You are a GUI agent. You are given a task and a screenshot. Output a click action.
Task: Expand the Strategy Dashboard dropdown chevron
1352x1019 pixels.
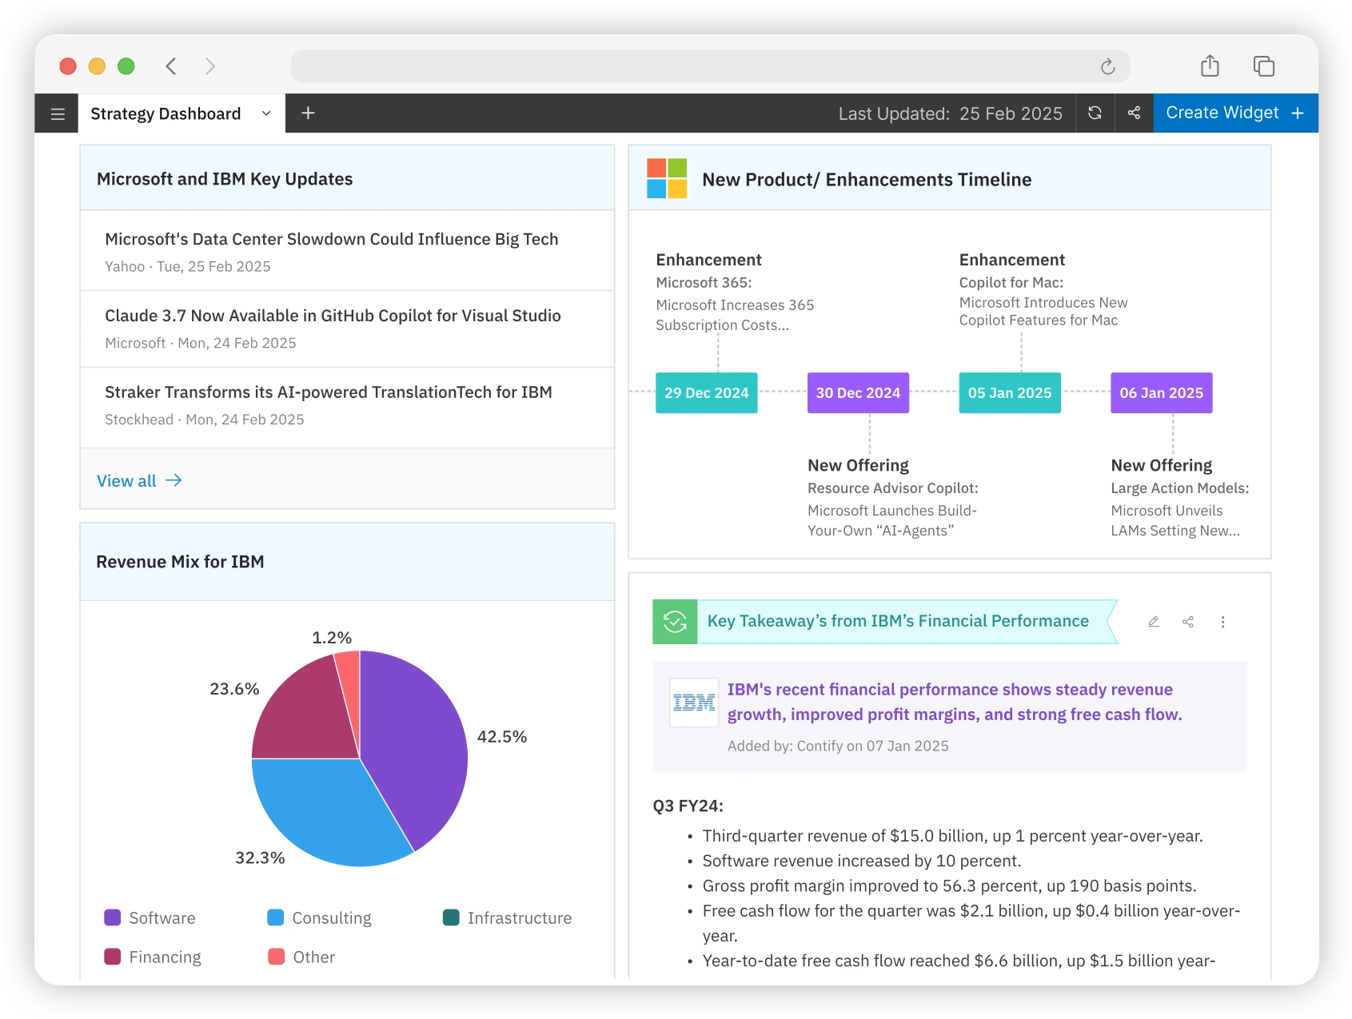tap(266, 113)
